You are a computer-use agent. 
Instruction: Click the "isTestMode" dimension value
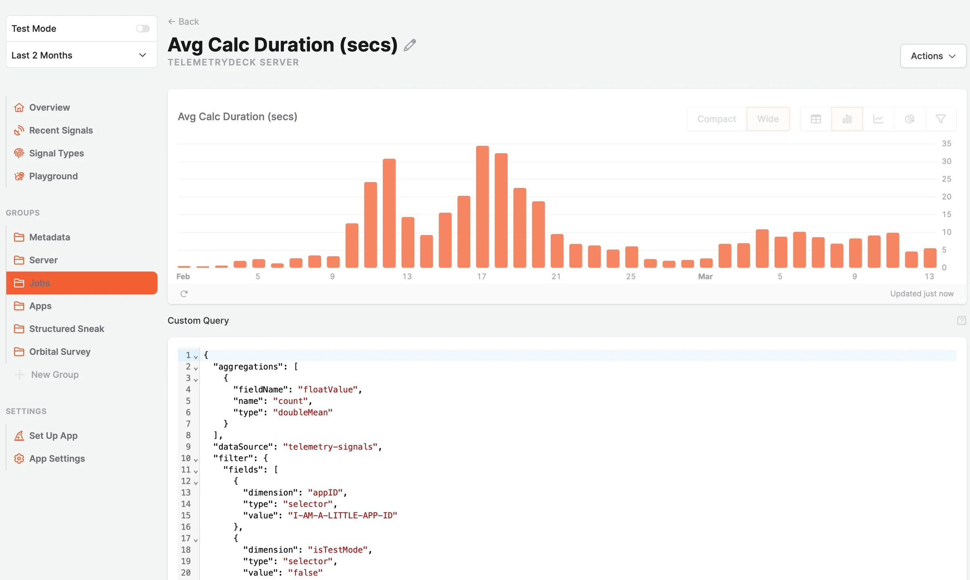(337, 550)
